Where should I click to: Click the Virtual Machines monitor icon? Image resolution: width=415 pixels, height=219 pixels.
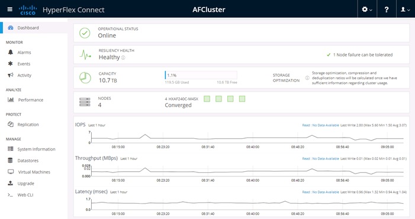click(x=11, y=172)
